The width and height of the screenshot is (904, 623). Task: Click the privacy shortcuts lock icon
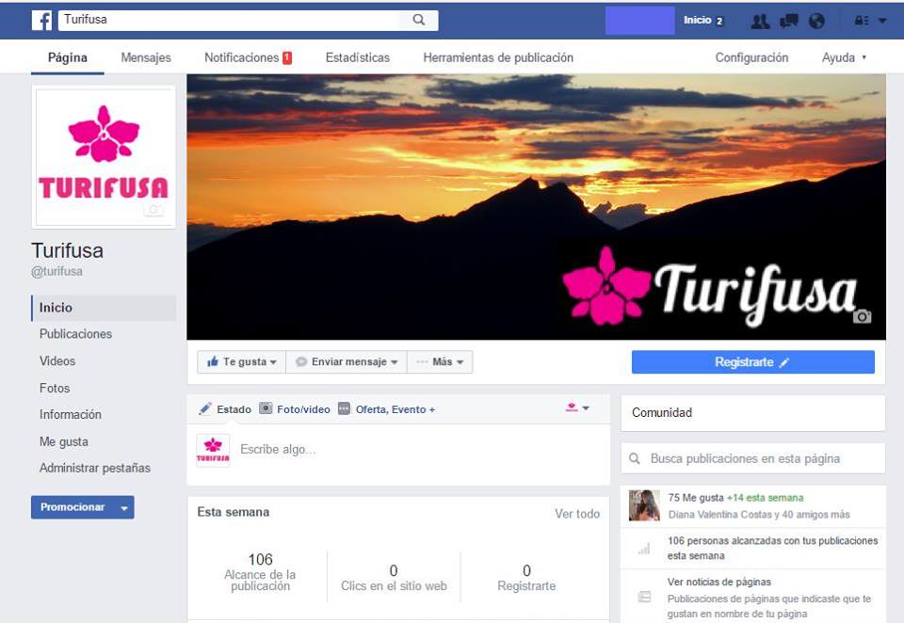coord(862,21)
